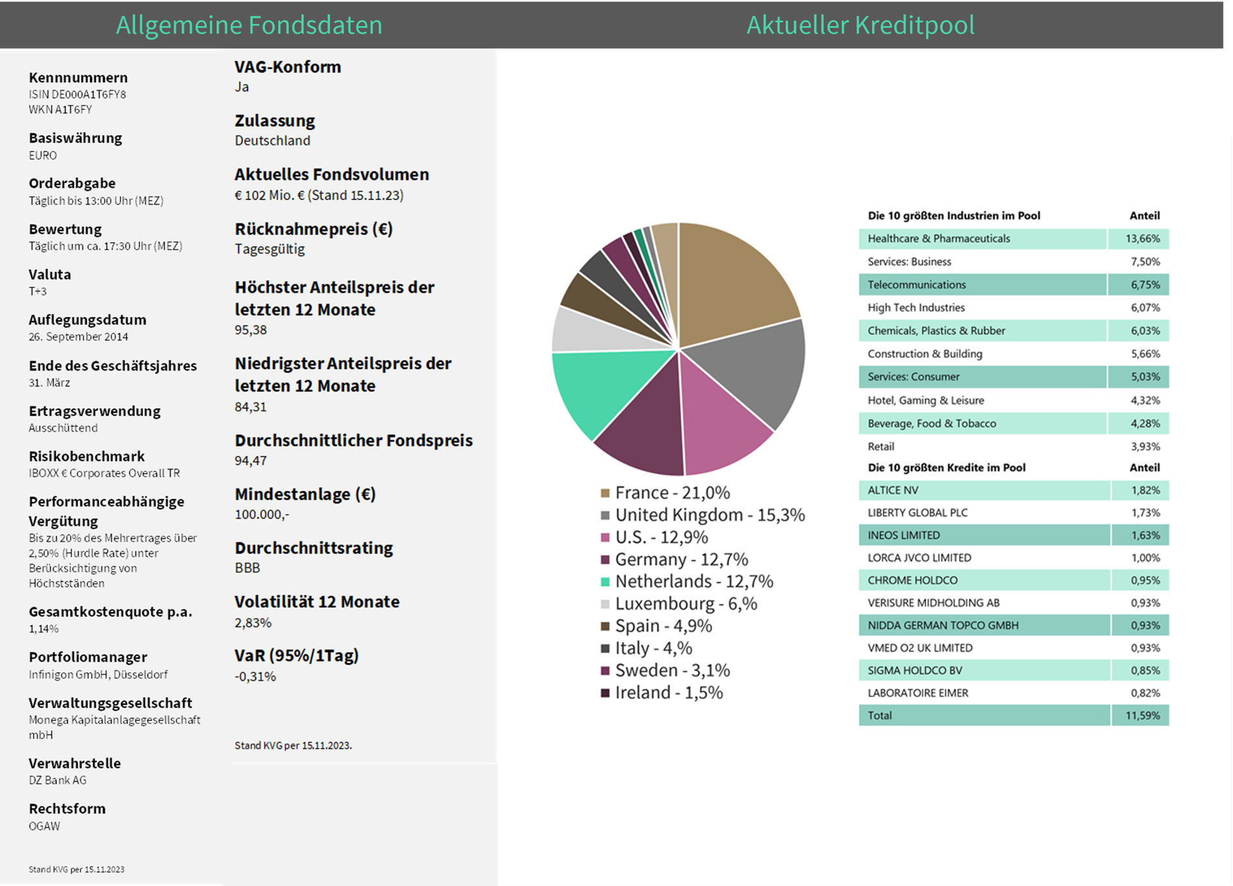The height and width of the screenshot is (886, 1233).
Task: Click the Telecommunications industry row
Action: tap(1013, 285)
